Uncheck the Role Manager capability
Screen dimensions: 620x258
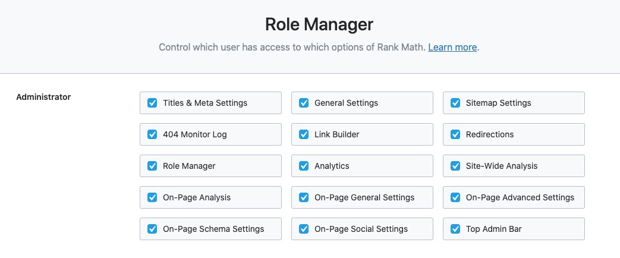pyautogui.click(x=152, y=166)
